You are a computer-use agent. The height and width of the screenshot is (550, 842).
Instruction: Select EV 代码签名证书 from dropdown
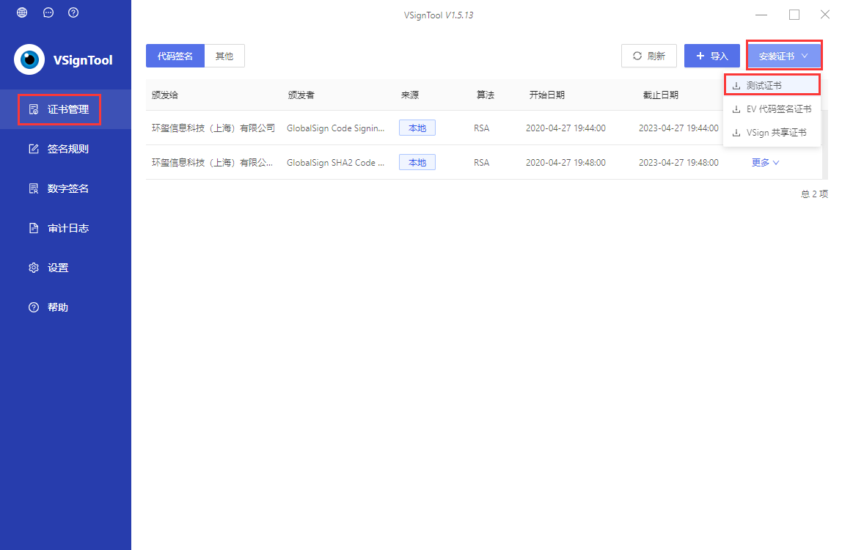coord(772,109)
